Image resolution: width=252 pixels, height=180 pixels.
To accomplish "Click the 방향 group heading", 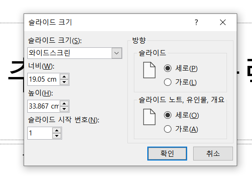I will point(139,40).
